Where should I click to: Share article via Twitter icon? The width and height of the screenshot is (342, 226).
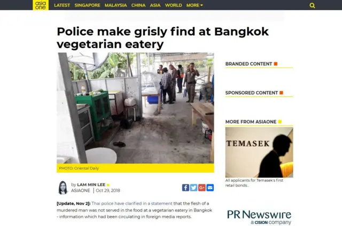pyautogui.click(x=193, y=188)
